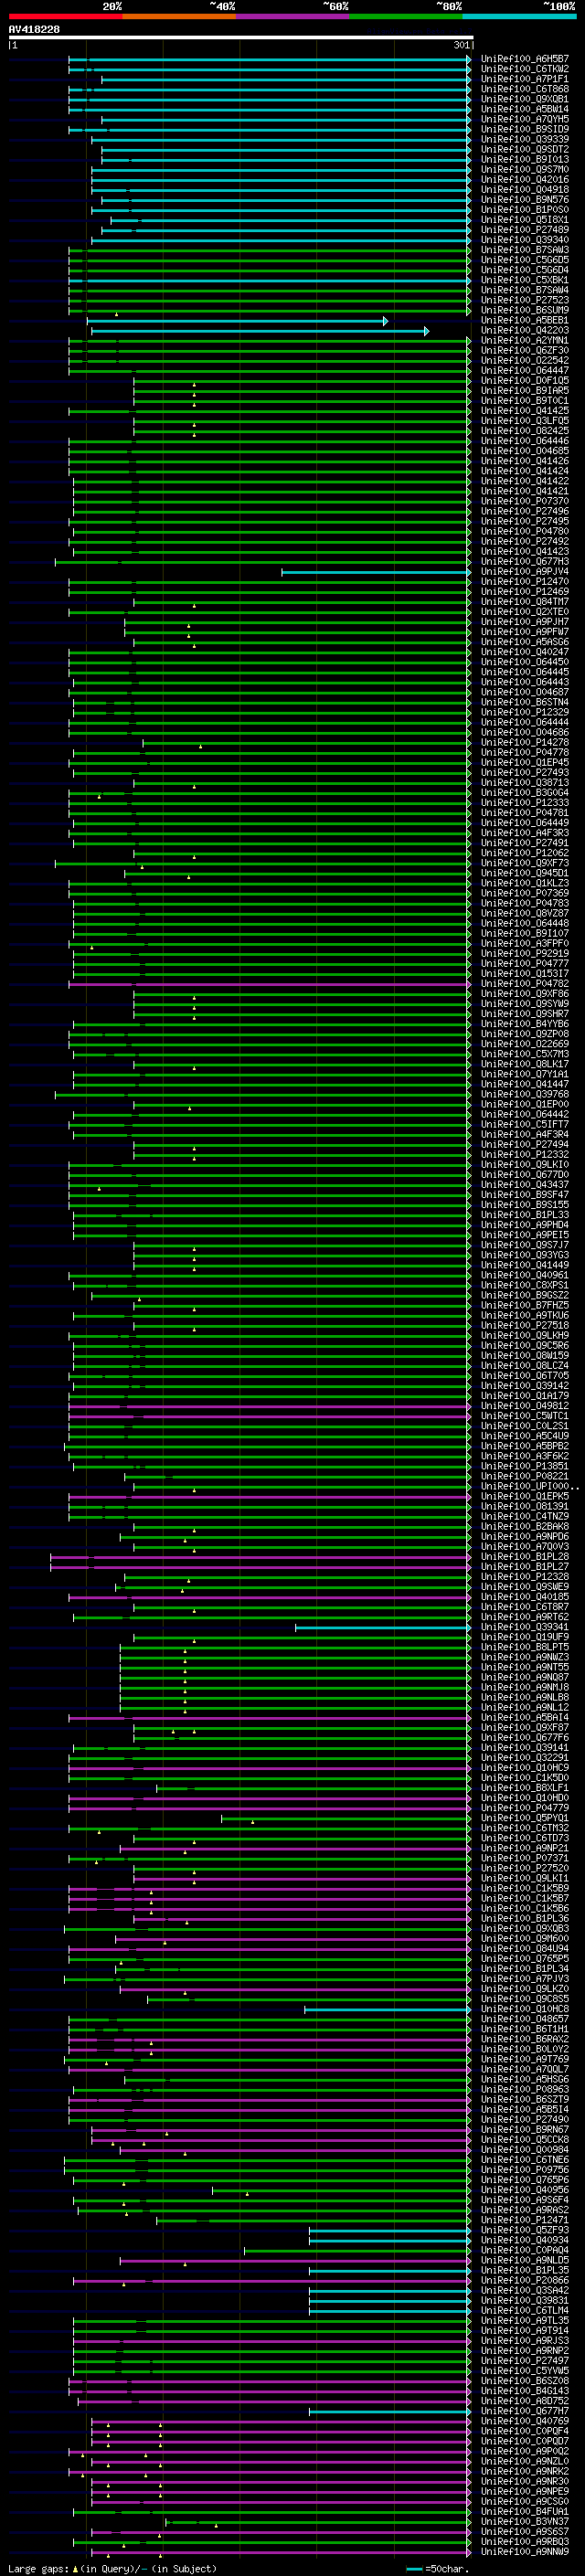Click the orange ~40% identity legend segment
The height and width of the screenshot is (2576, 585).
click(179, 16)
